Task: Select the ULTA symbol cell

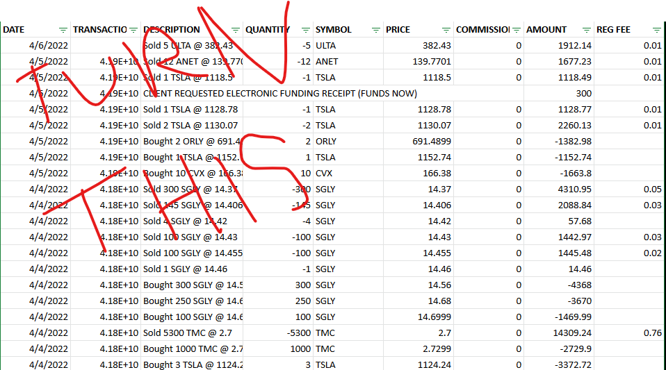Action: (348, 45)
